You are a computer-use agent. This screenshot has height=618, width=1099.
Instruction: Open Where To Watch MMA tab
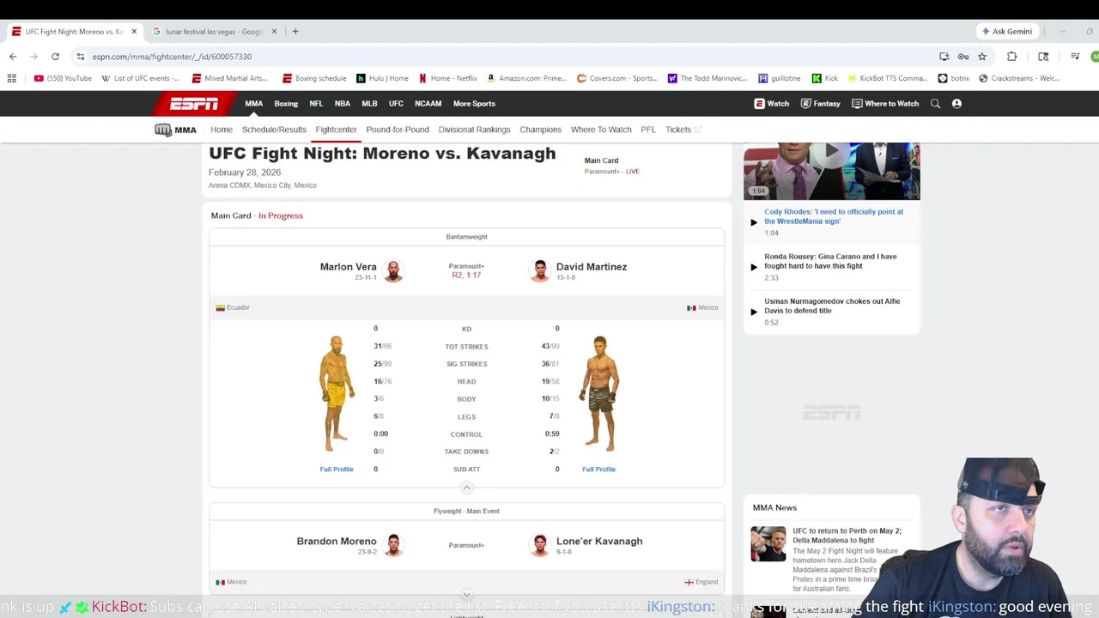coord(601,130)
